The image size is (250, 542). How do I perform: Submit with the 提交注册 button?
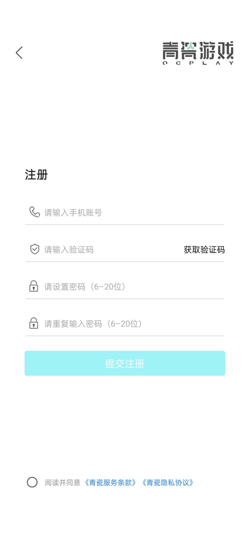[125, 363]
